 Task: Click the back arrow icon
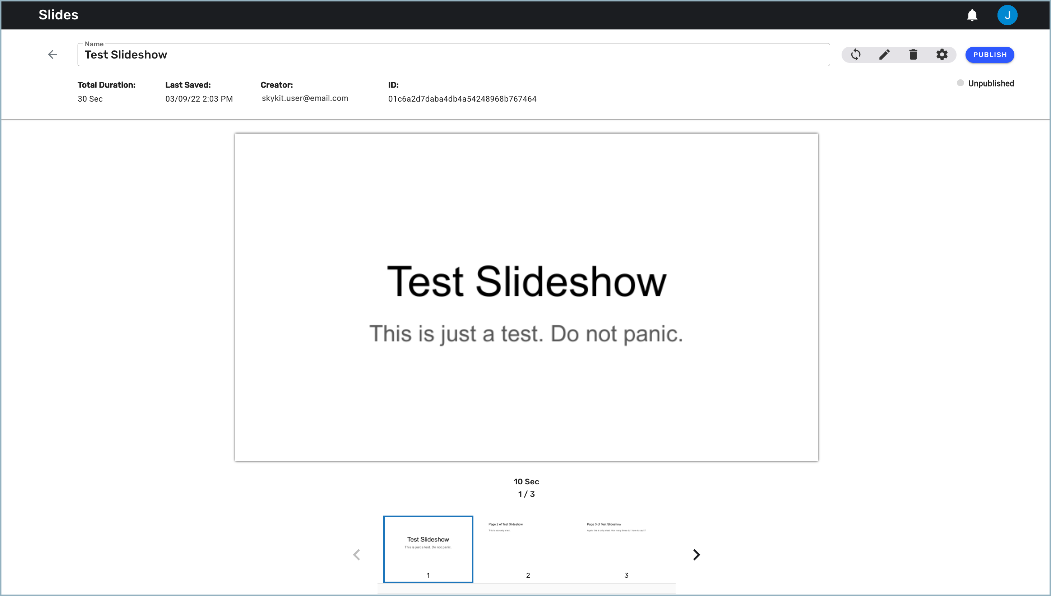point(54,55)
